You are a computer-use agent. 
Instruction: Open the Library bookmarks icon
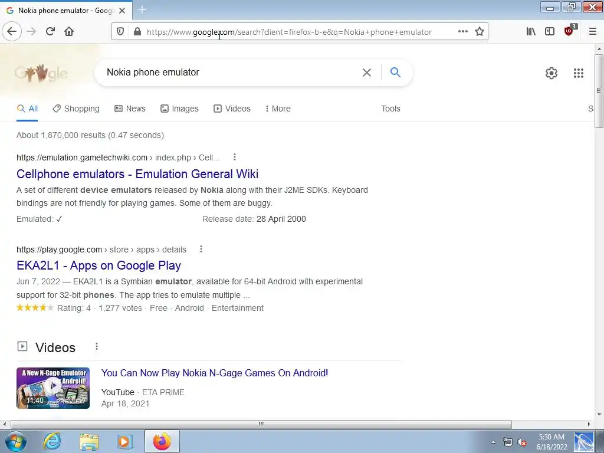(531, 32)
